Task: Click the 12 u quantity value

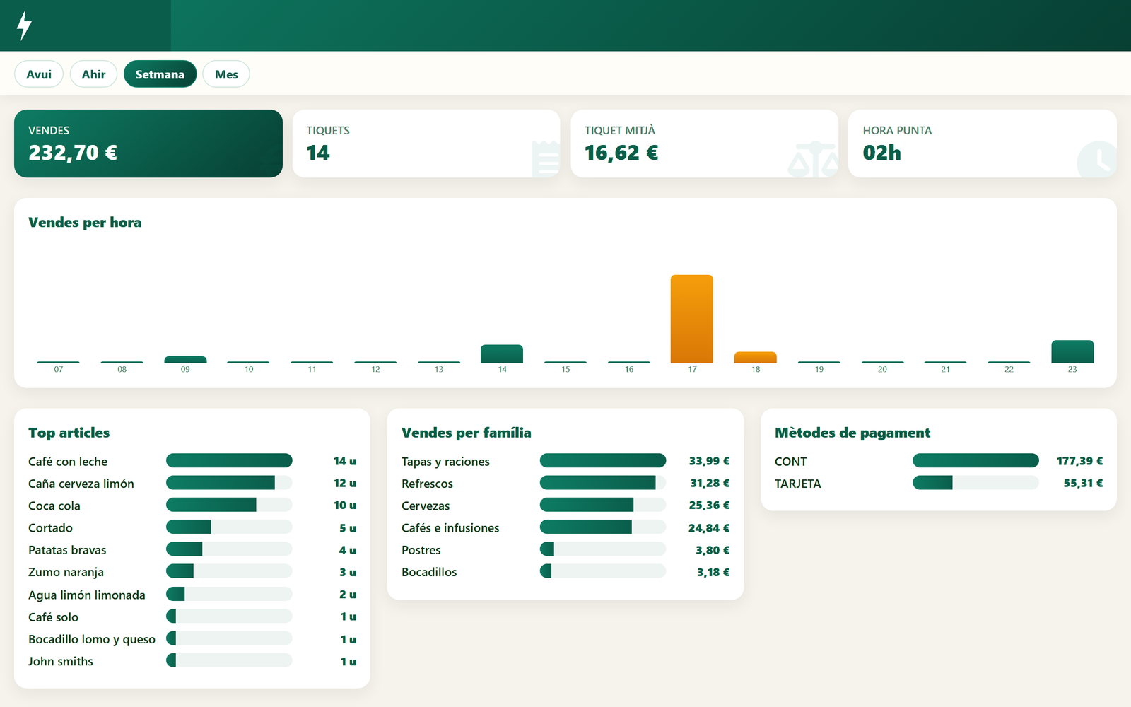Action: coord(345,484)
